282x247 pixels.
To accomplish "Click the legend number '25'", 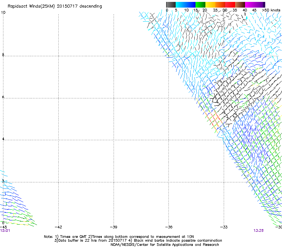I will coord(215,10).
